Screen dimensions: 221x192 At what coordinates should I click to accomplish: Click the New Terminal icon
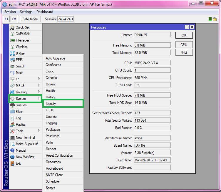(12, 138)
